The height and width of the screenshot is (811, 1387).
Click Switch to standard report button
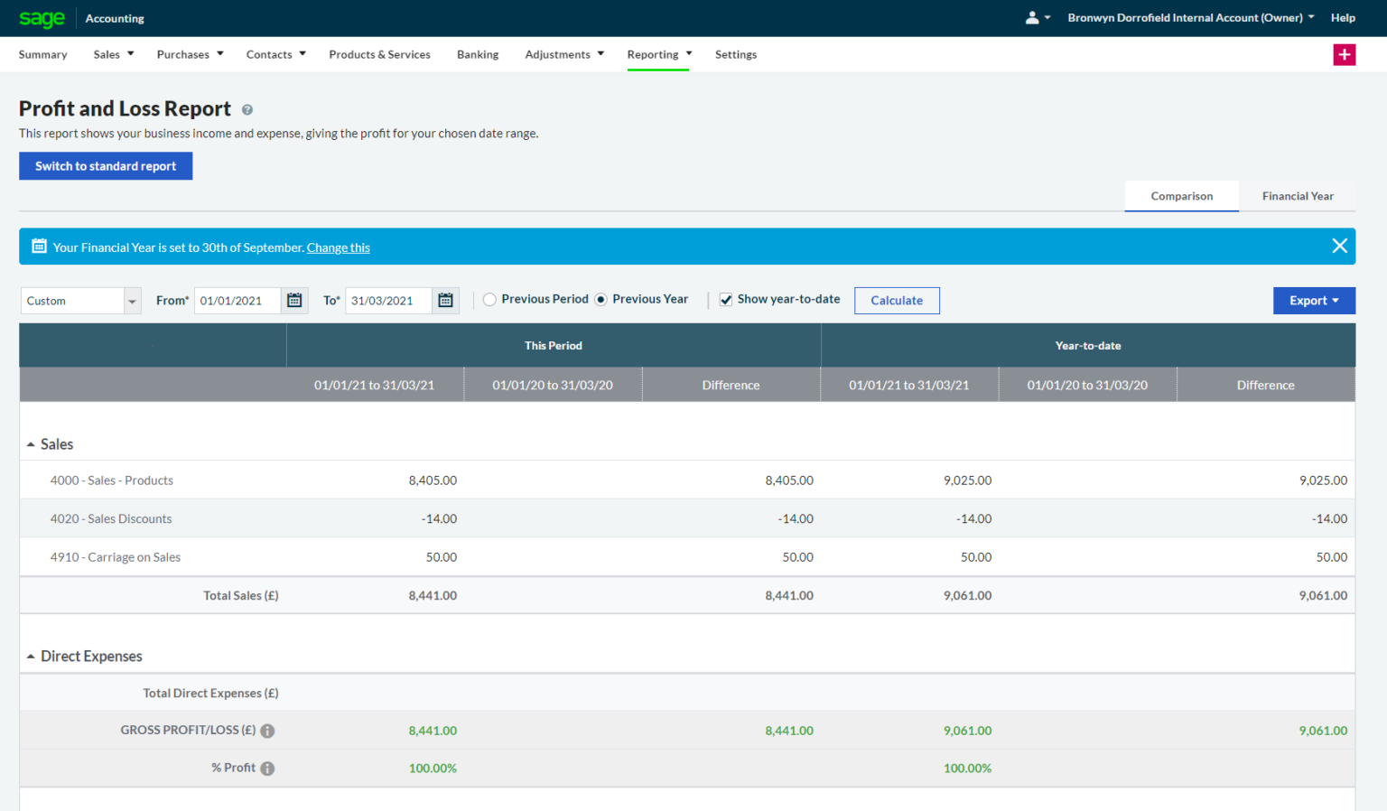tap(106, 166)
